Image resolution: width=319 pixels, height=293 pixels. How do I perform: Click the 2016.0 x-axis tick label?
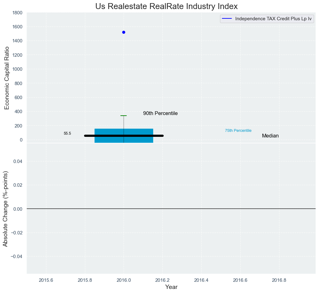(124, 280)
